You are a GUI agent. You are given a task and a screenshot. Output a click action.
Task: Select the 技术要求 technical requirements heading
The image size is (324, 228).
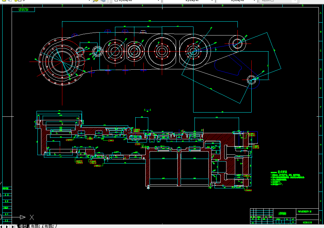(x=282, y=172)
